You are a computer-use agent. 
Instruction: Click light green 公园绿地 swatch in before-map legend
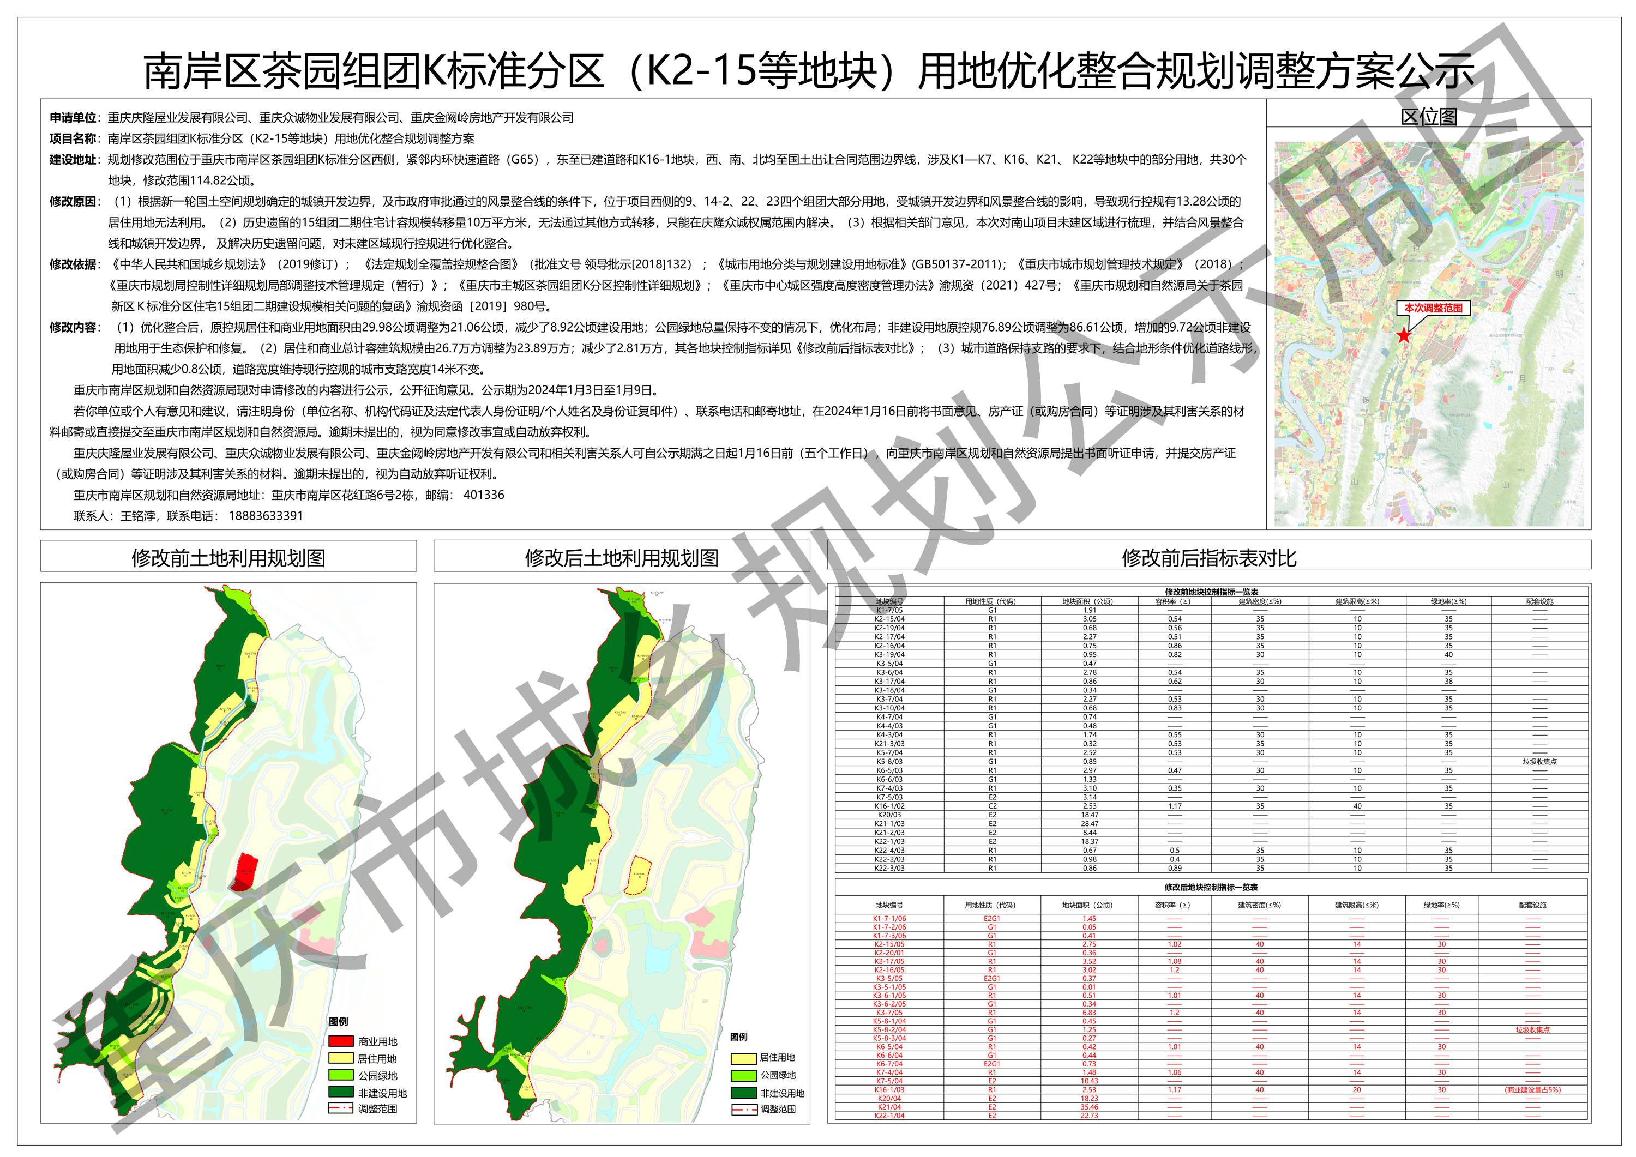[x=341, y=1075]
